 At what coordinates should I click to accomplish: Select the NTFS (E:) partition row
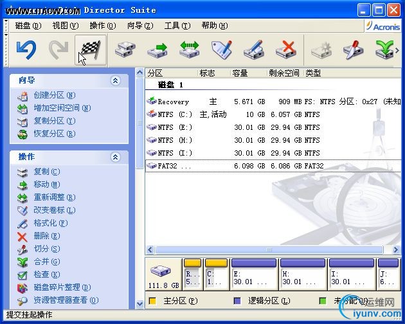click(273, 127)
